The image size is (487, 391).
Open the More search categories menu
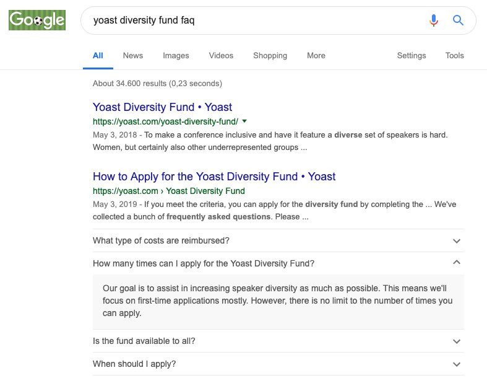pos(316,56)
